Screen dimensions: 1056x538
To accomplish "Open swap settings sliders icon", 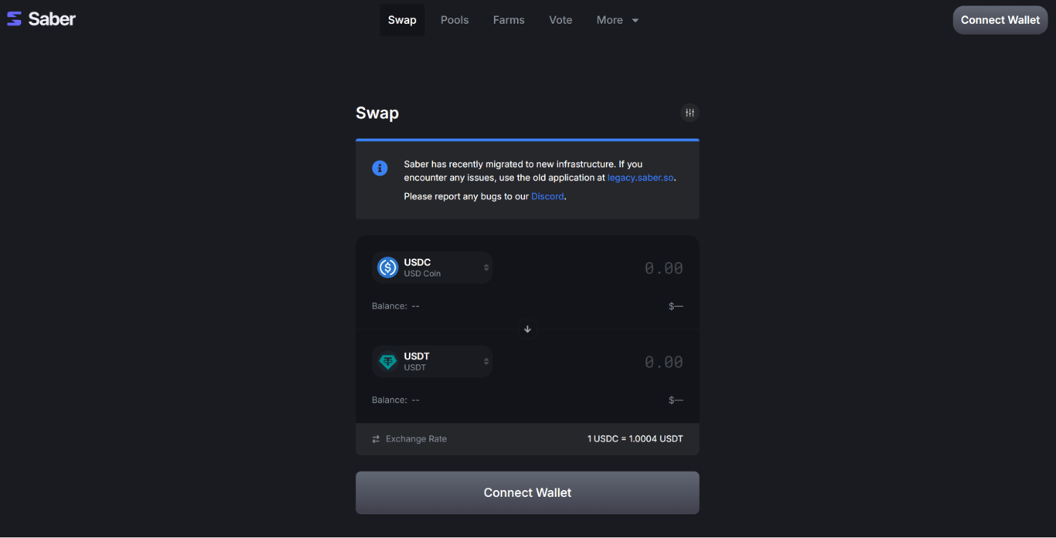I will pos(690,113).
